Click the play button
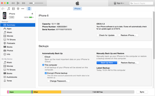Viewport: 155px width, 96px height. coord(18,3)
